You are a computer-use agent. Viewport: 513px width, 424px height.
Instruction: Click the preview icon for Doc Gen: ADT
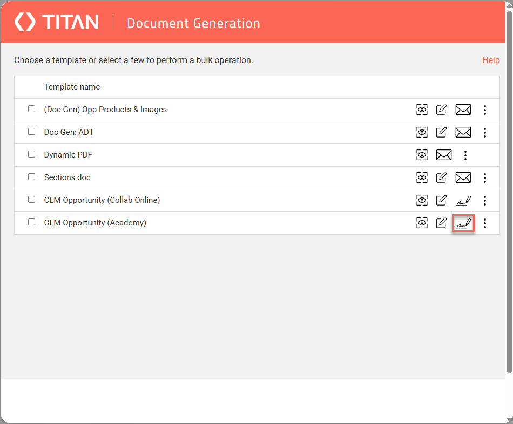[x=422, y=132]
